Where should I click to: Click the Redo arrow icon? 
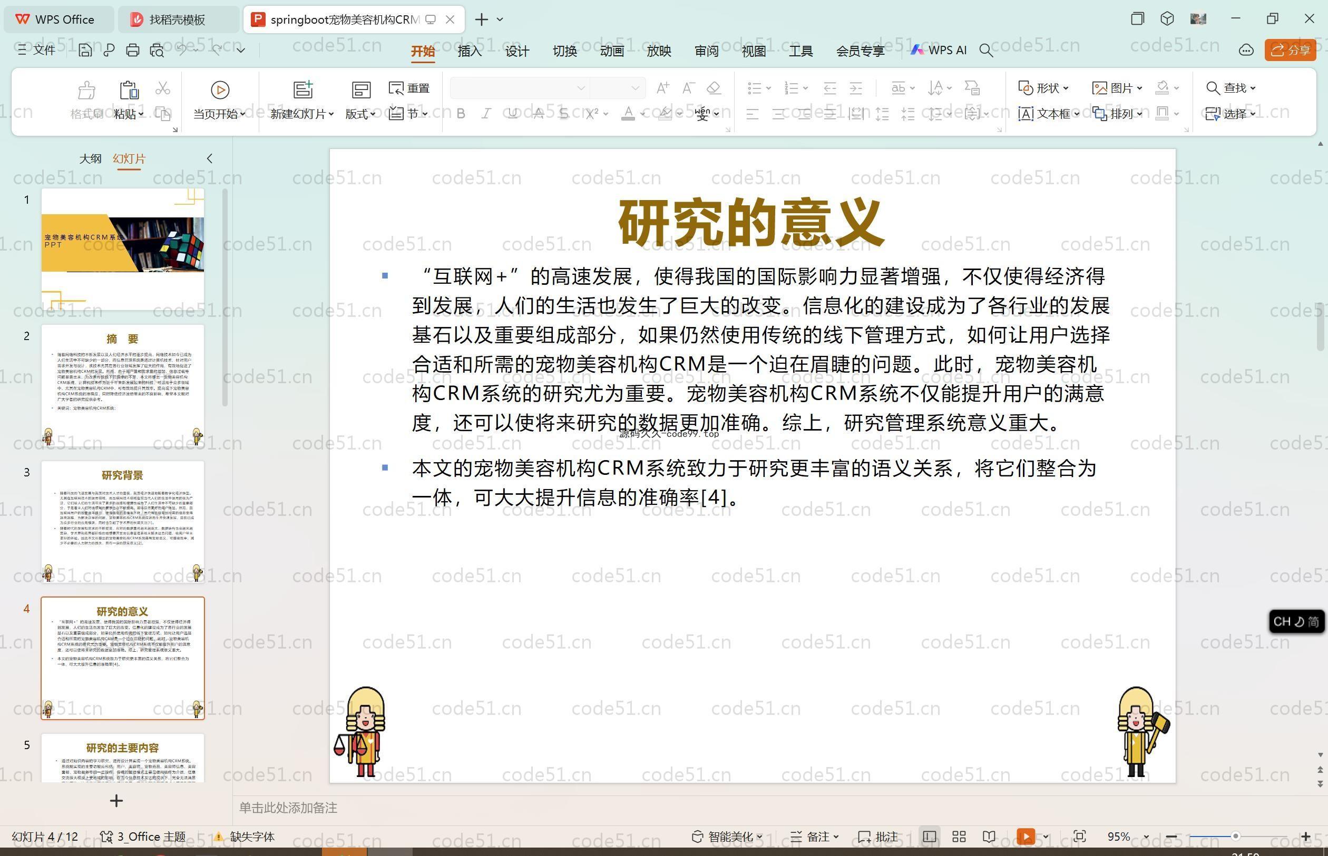coord(217,50)
